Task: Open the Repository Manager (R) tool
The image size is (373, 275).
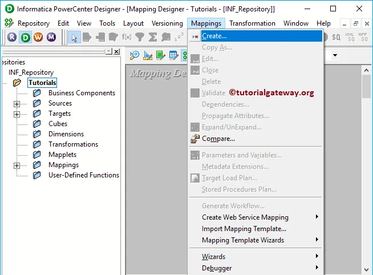Action: coord(12,37)
